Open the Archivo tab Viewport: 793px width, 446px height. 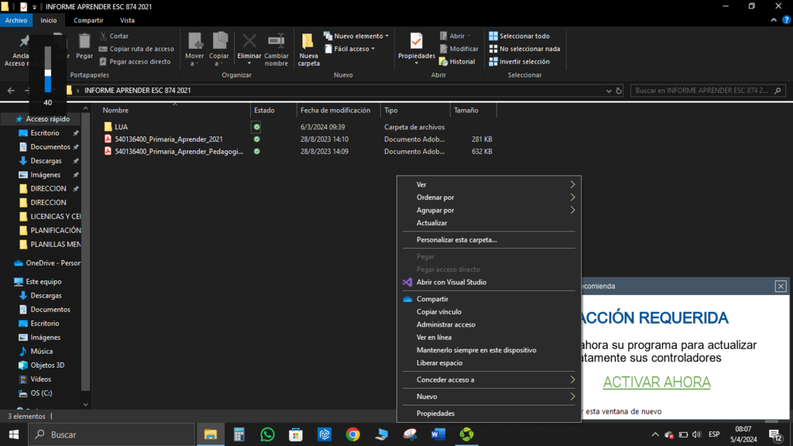pos(16,20)
